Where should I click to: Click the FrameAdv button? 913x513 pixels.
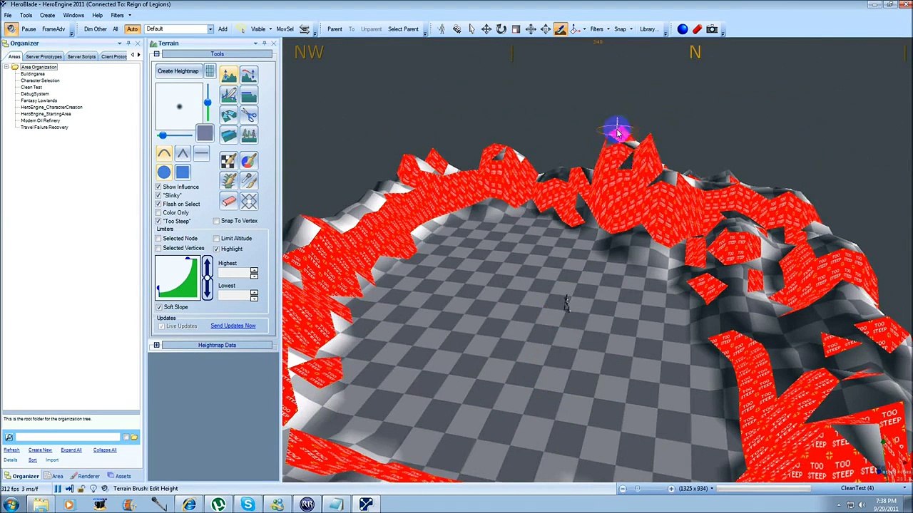[x=53, y=29]
